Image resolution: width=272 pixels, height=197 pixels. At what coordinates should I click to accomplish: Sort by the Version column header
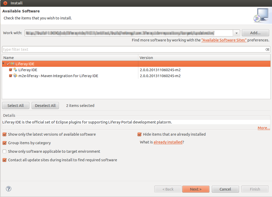204,58
